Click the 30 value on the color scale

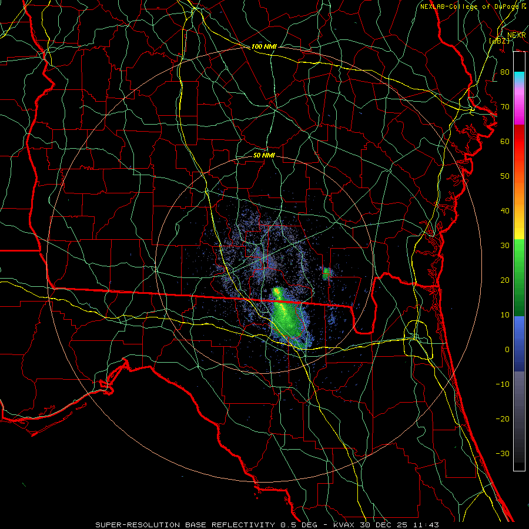pos(505,245)
